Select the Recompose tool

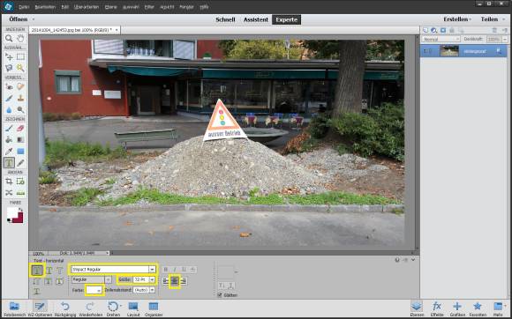(20, 182)
